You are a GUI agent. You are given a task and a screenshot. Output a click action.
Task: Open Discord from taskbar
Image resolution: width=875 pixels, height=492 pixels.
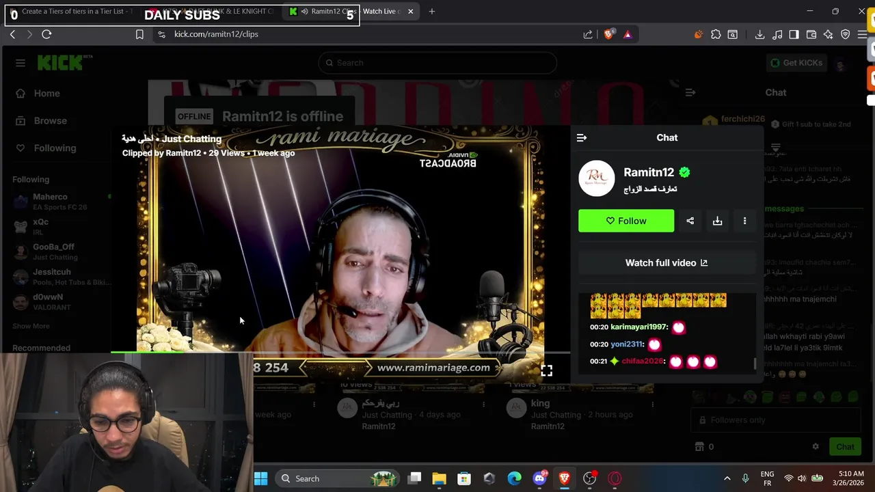[x=539, y=478]
